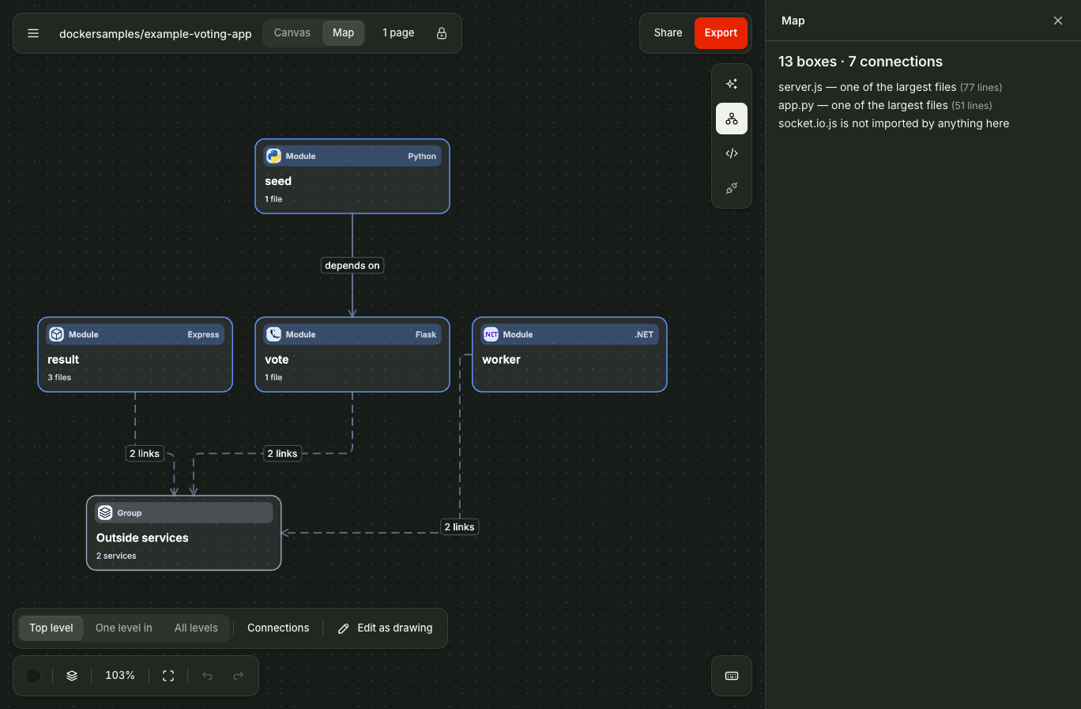Pick the dark color circle swatch
Viewport: 1081px width, 709px height.
point(33,676)
